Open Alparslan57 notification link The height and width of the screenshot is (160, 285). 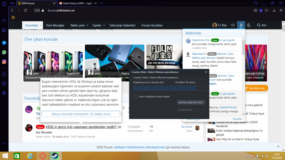pyautogui.click(x=199, y=54)
